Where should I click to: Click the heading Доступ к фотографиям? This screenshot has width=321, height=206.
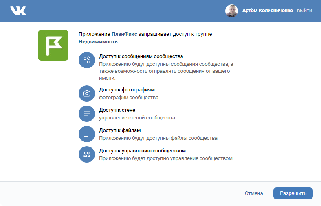[127, 90]
